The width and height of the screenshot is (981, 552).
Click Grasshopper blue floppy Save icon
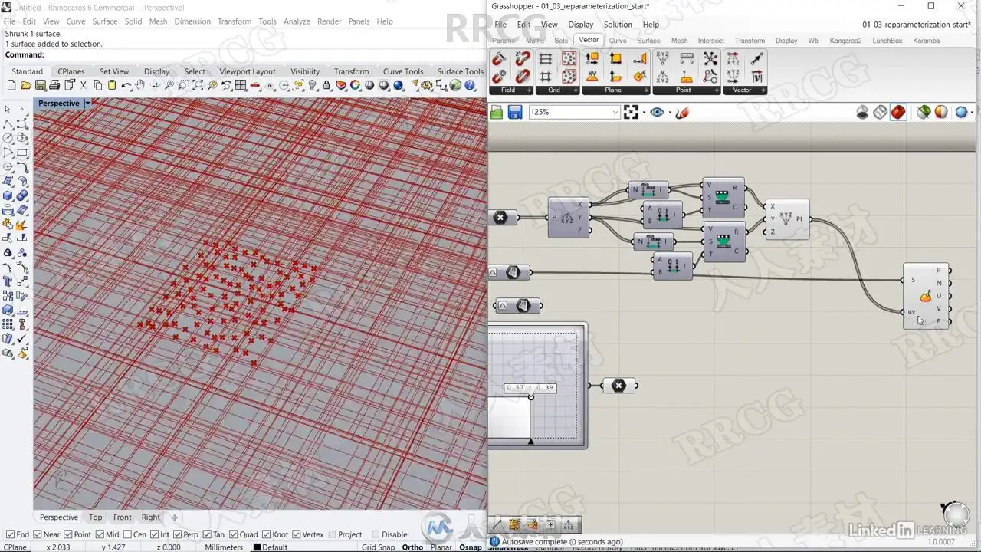click(515, 113)
